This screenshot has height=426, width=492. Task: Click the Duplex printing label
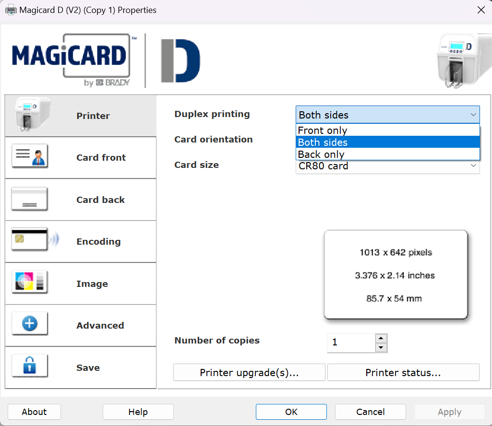[212, 114]
